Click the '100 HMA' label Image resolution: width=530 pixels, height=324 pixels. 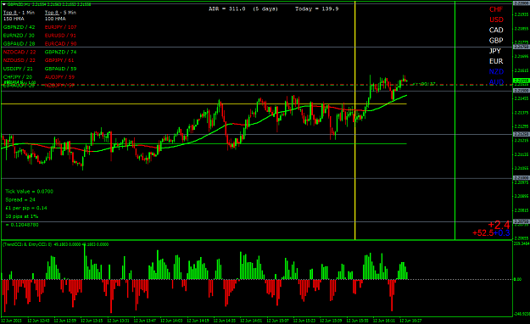55,19
